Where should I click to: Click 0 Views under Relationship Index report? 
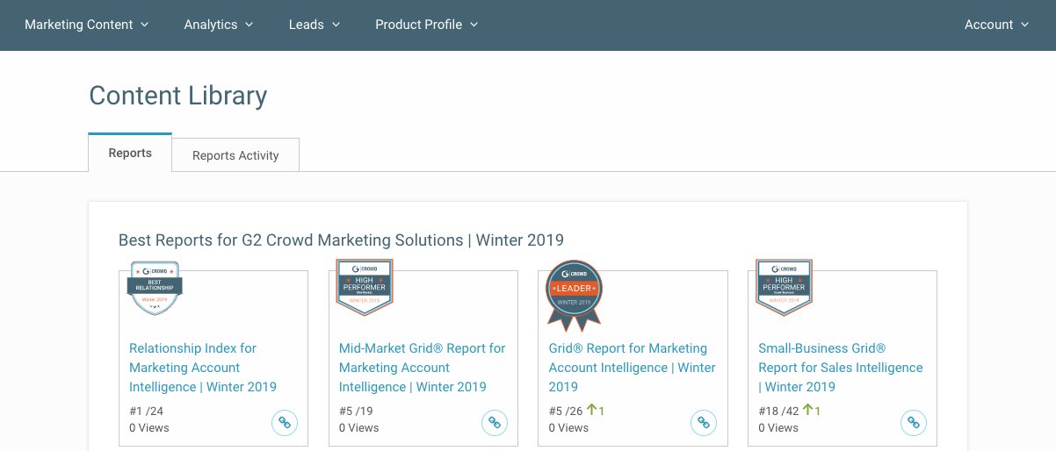tap(149, 428)
